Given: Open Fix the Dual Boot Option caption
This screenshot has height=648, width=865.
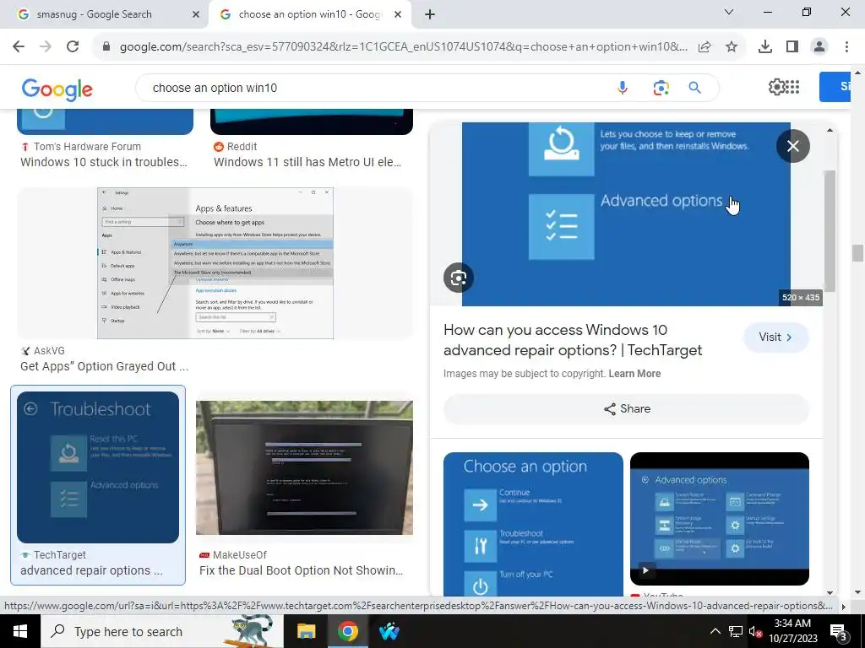Looking at the screenshot, I should [x=302, y=570].
